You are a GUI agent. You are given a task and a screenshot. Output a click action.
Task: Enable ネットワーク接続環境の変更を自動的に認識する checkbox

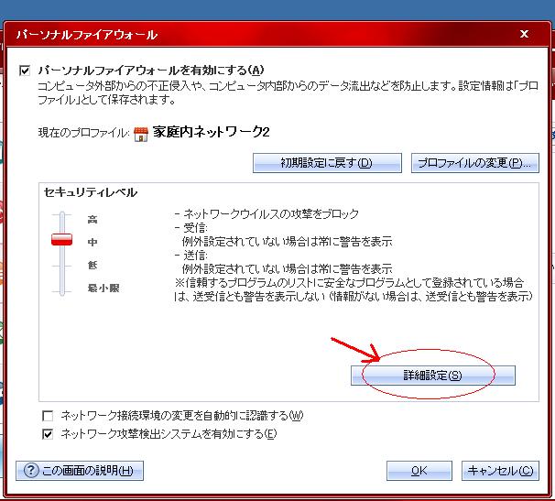(47, 416)
